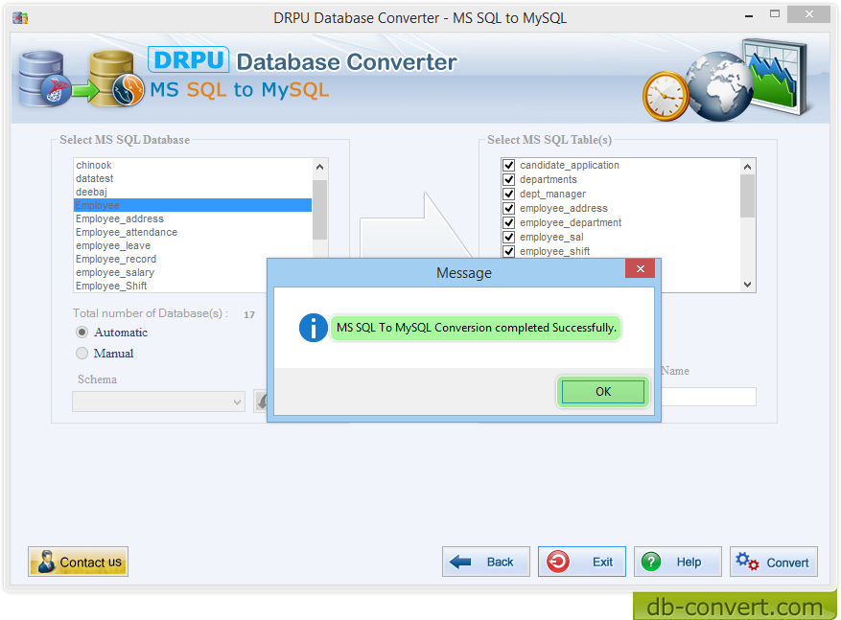Click the MySQL database cylinder icon
The width and height of the screenshot is (841, 620).
pos(115,79)
